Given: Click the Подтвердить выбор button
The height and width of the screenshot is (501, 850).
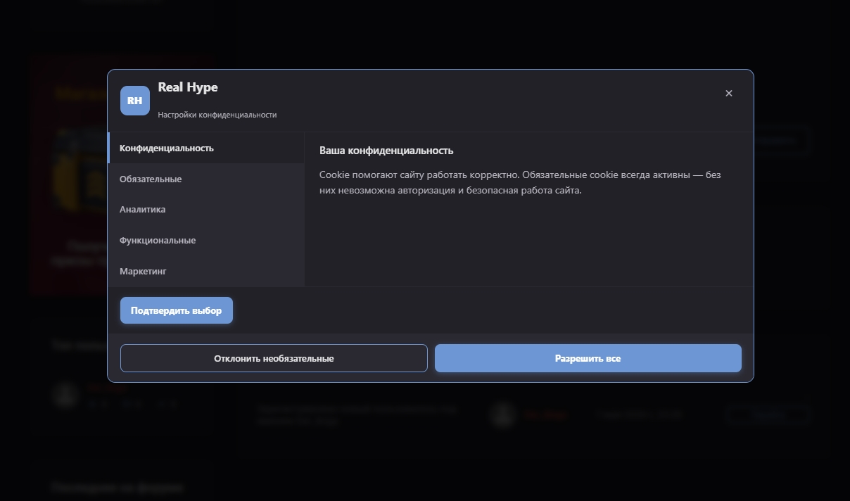Looking at the screenshot, I should (x=177, y=310).
